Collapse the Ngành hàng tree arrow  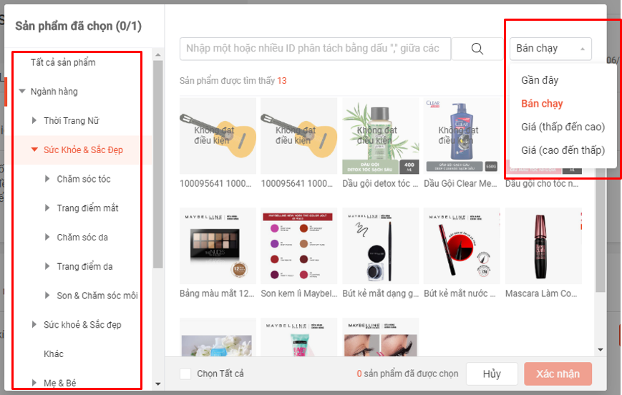[x=22, y=91]
